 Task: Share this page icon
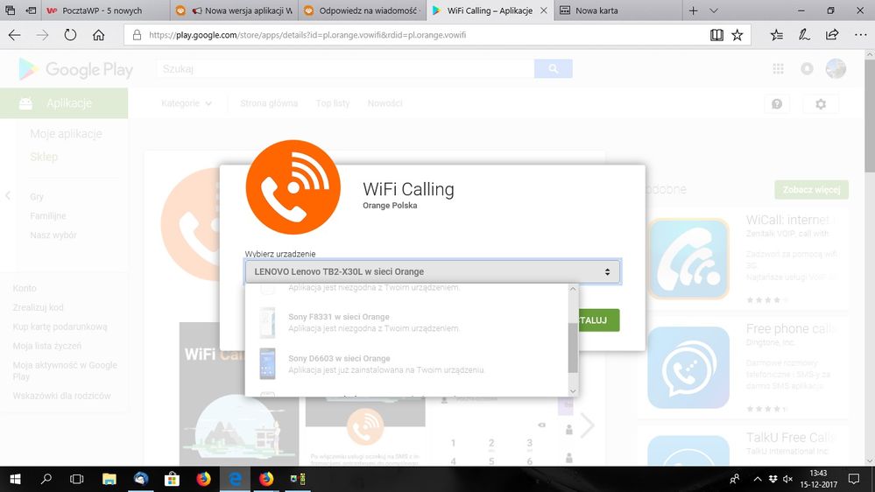pyautogui.click(x=831, y=35)
